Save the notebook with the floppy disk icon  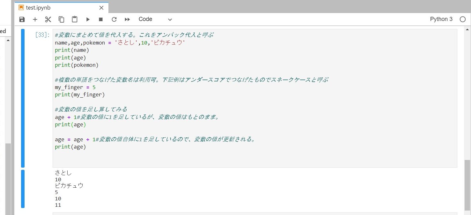22,19
